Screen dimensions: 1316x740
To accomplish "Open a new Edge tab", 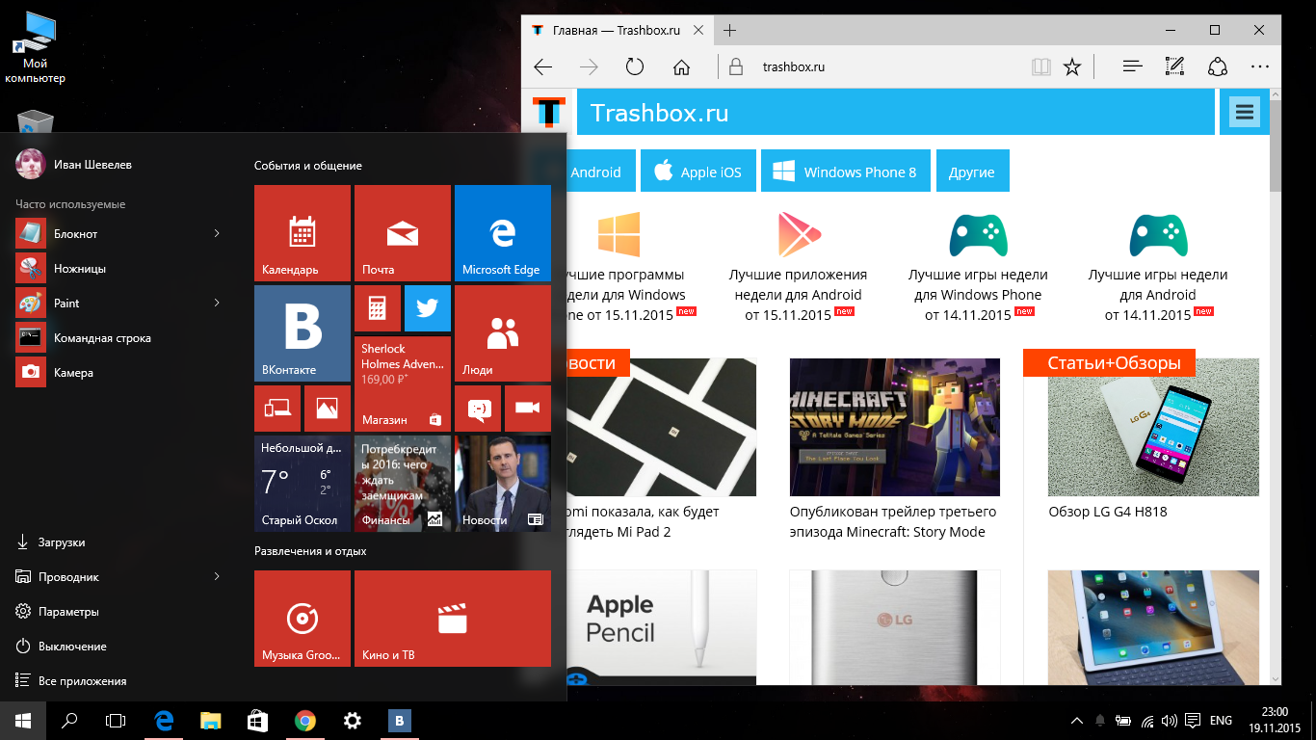I will (730, 30).
